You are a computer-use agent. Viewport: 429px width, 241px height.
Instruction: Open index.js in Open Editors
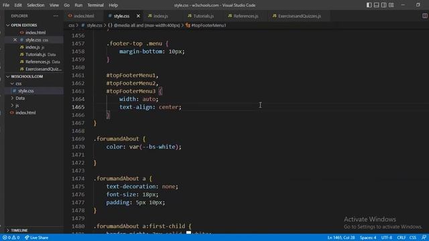pos(33,47)
